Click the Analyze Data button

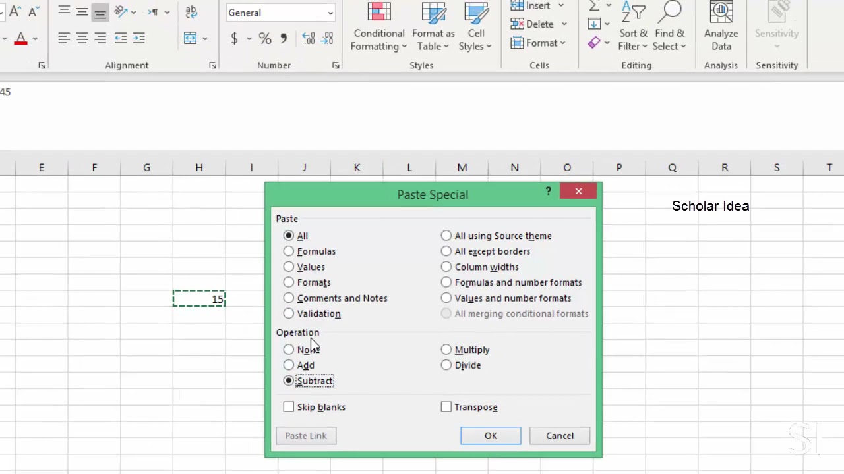[721, 26]
